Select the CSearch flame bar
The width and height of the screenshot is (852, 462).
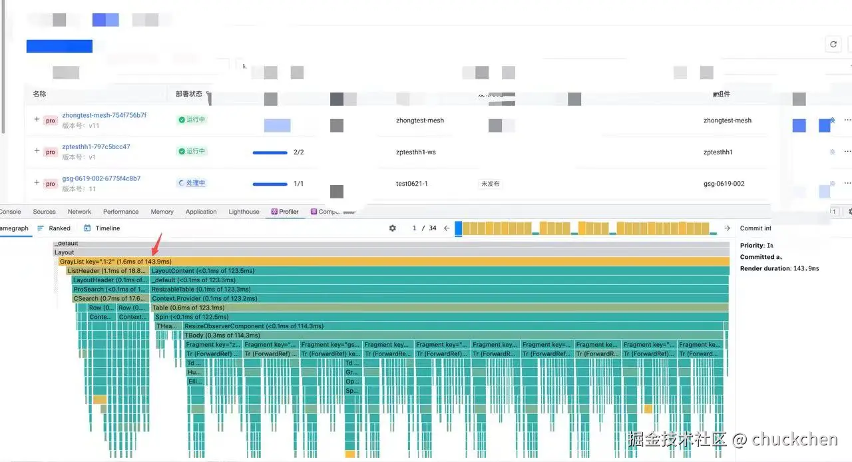[x=110, y=299]
